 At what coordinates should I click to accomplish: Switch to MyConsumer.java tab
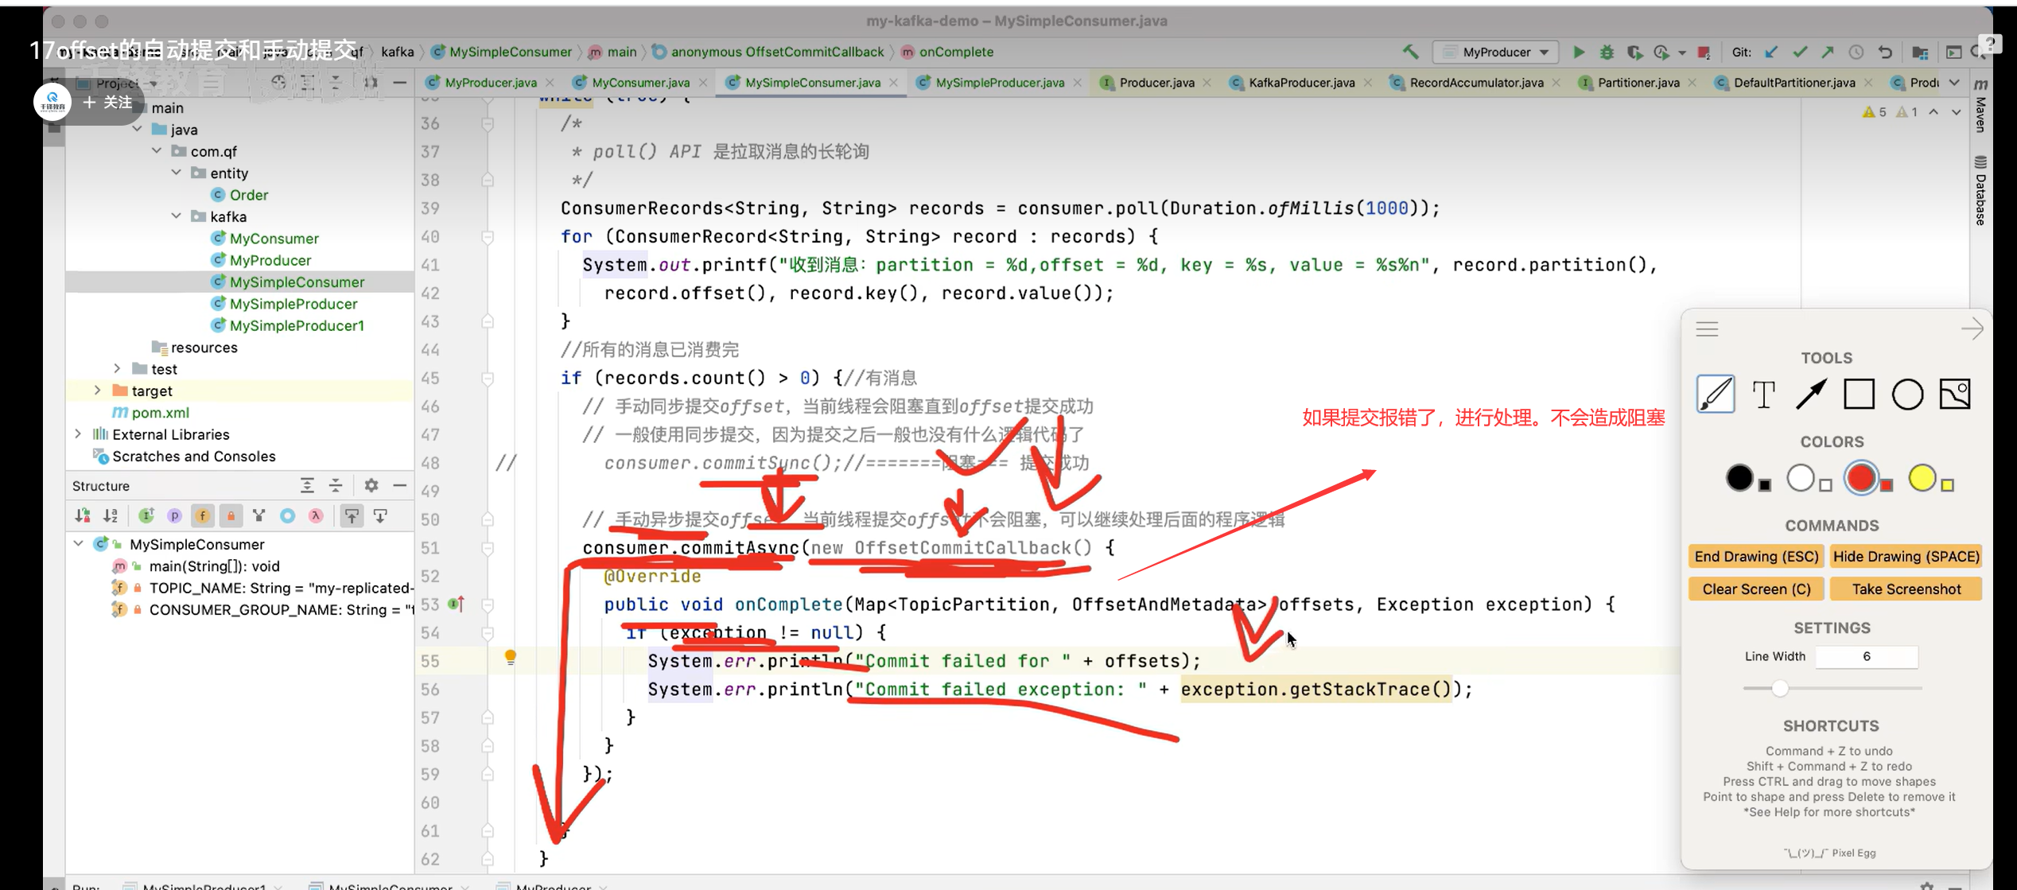pos(639,83)
